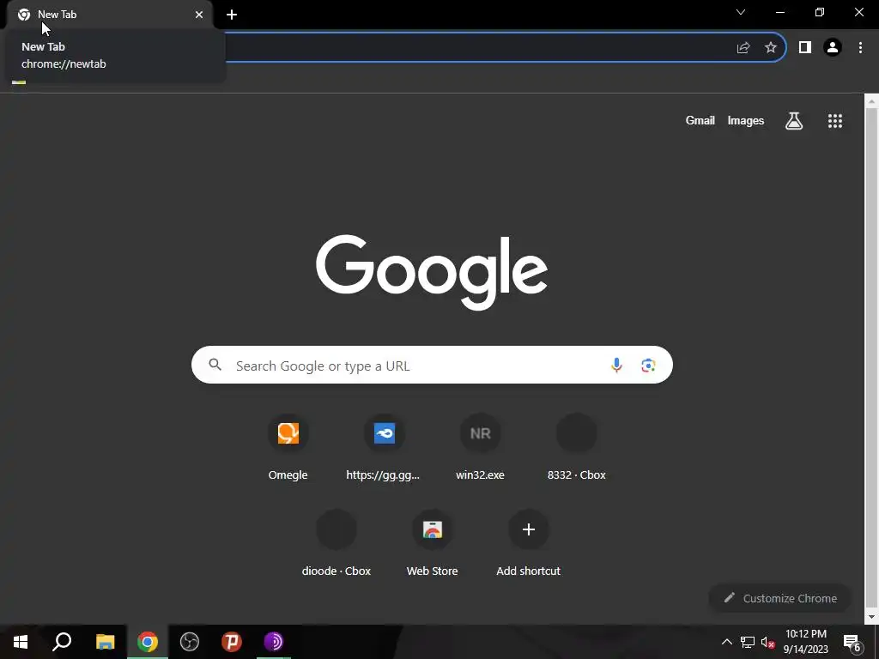Focus the Chrome address bar
Screen dimensions: 879x659
tap(476, 48)
